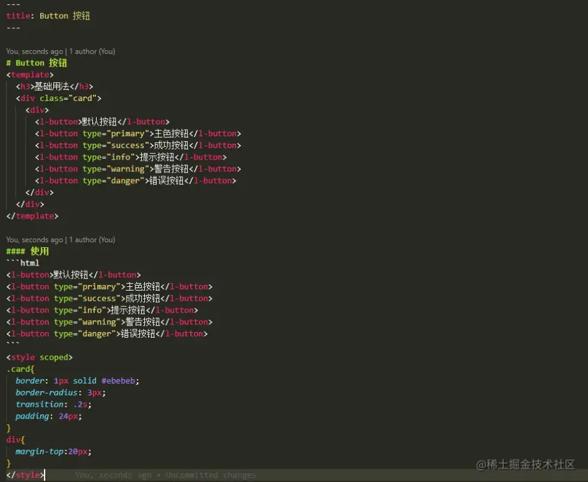Click the 'title: Button 按钮' front matter line
Image resolution: width=588 pixels, height=482 pixels.
48,16
